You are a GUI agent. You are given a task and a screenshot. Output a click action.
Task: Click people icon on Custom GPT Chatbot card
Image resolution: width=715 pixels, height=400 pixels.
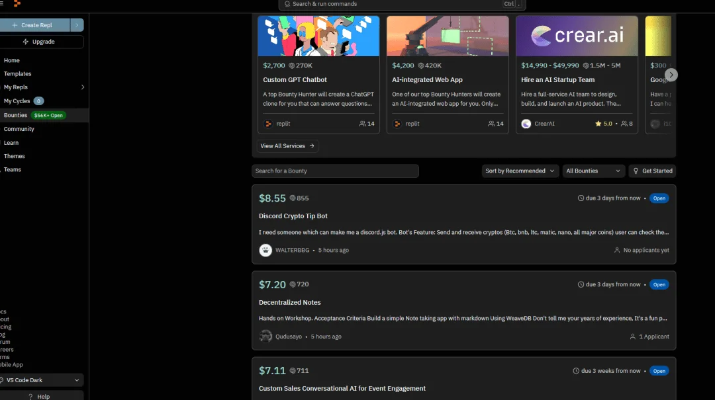[x=363, y=124]
